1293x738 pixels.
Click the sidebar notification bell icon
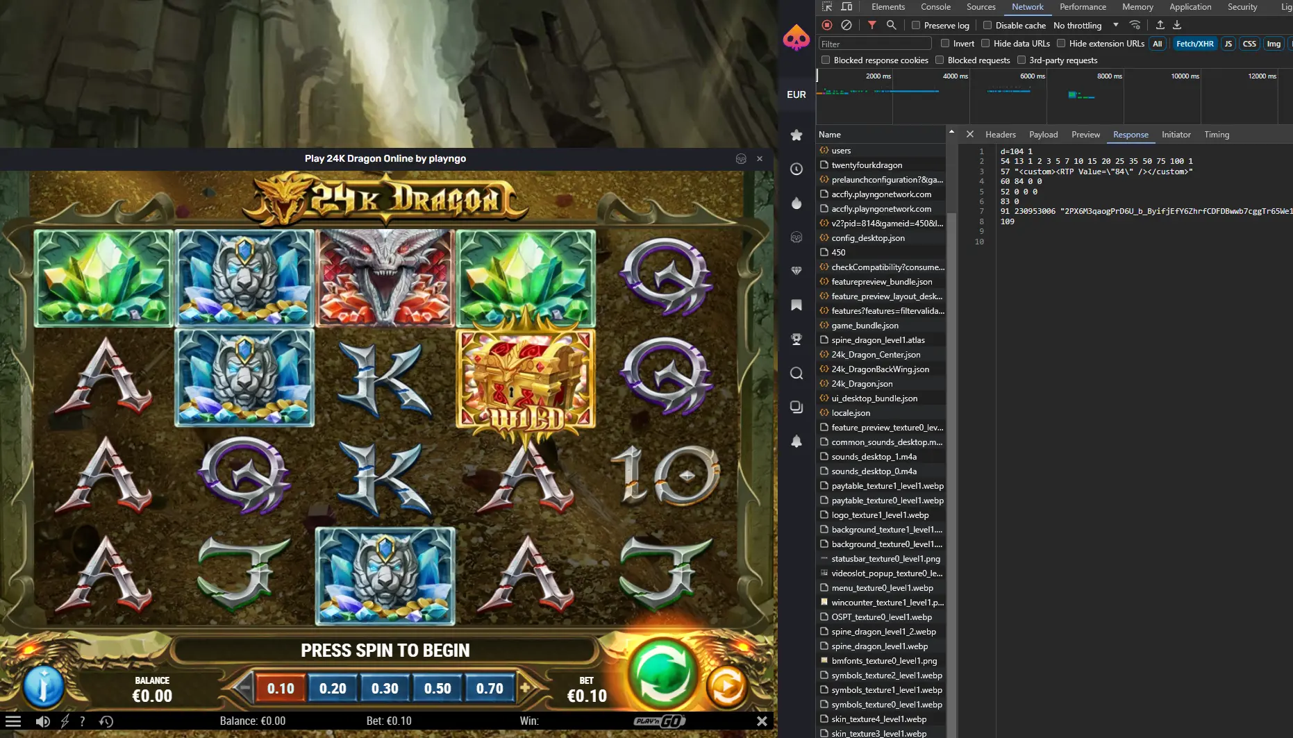point(796,442)
